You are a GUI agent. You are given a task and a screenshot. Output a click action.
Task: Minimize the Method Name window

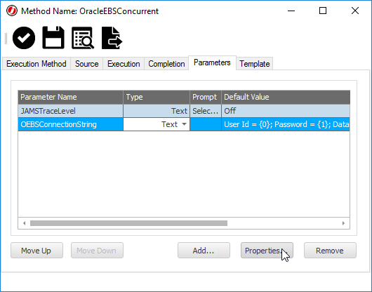(291, 11)
